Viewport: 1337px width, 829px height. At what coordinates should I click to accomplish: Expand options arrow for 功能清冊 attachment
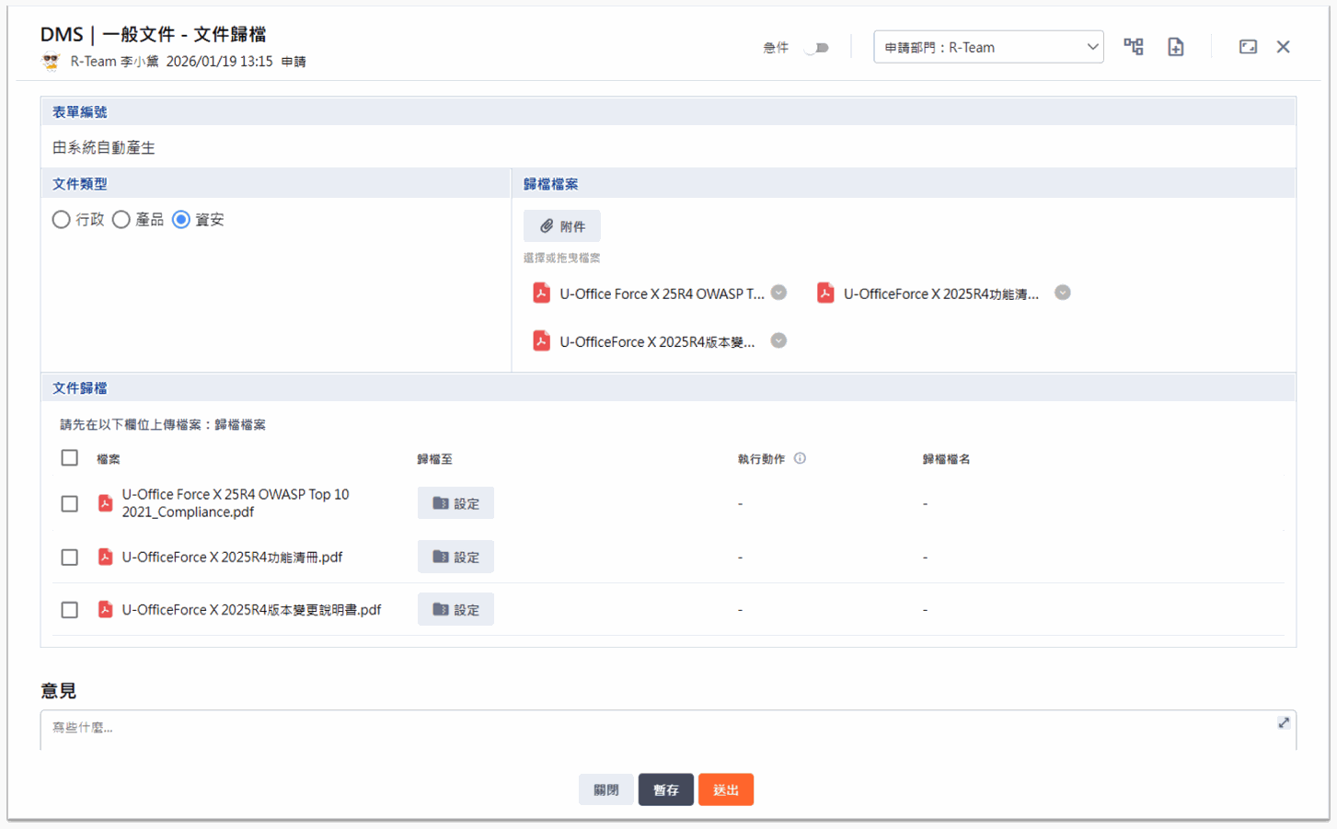coord(1062,293)
